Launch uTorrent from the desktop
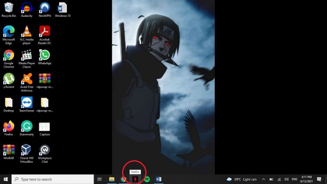This screenshot has height=184, width=327. point(8,79)
